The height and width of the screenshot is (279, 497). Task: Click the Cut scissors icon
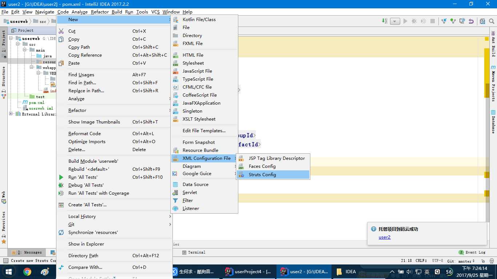click(x=61, y=31)
